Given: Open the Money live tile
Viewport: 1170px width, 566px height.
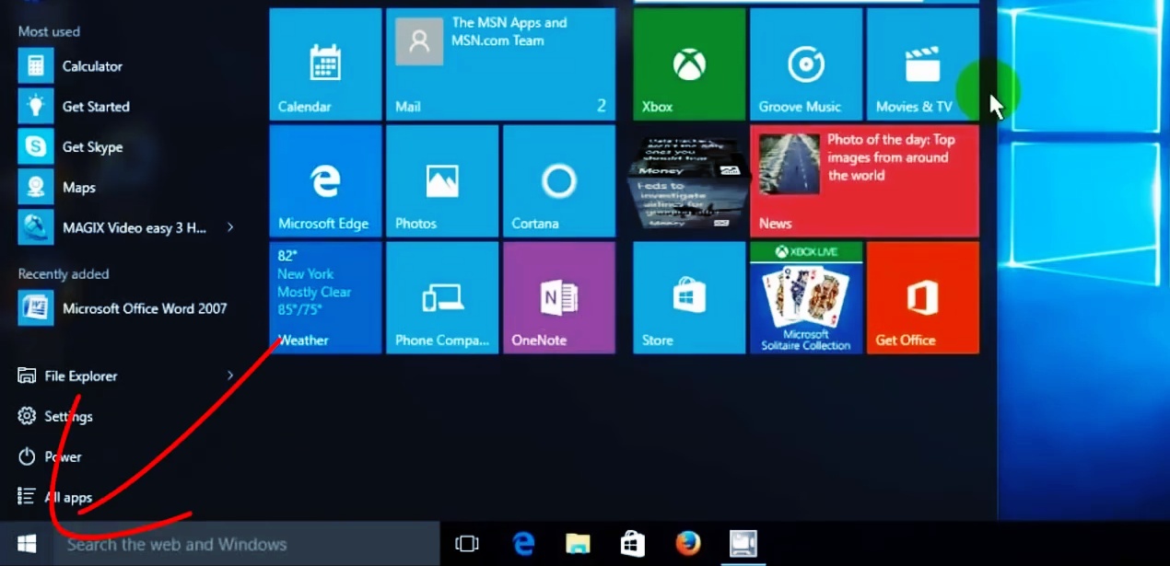Looking at the screenshot, I should [x=689, y=181].
